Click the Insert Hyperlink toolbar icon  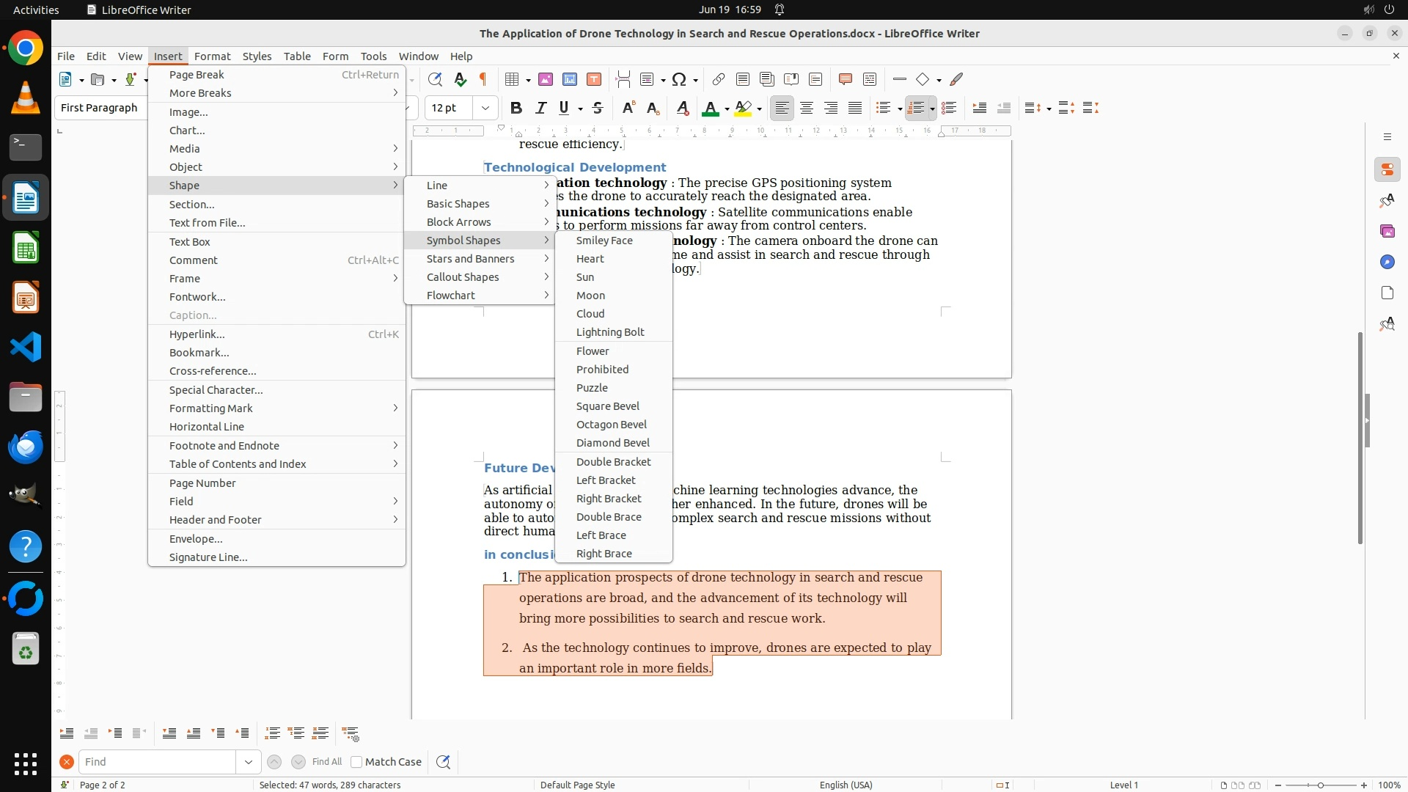point(719,80)
